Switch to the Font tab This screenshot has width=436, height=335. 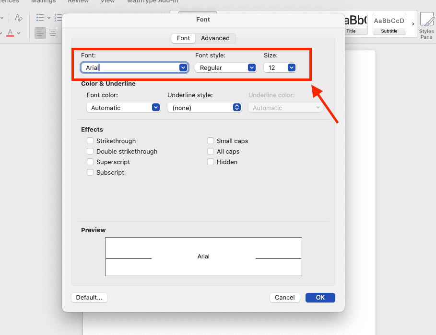coord(183,38)
